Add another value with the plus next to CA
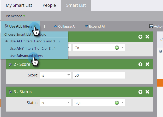This screenshot has width=163, height=117. coord(117,48)
